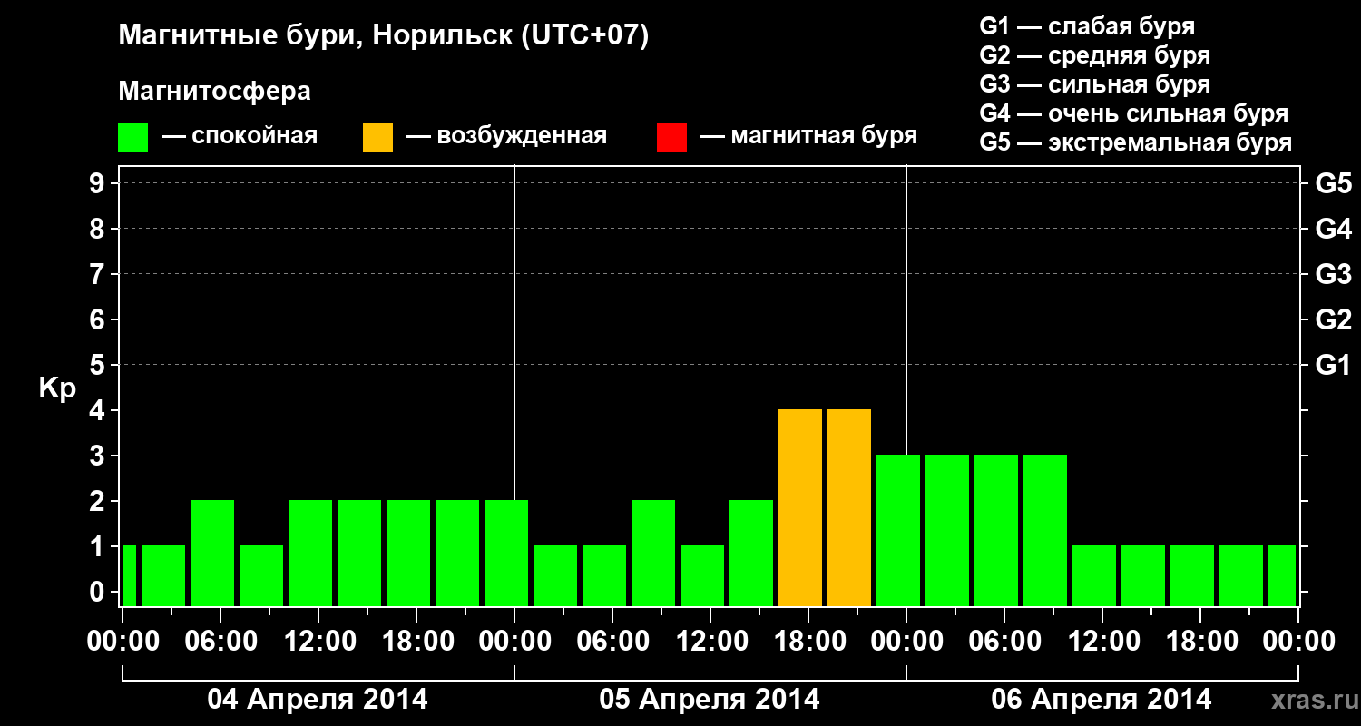Image resolution: width=1361 pixels, height=726 pixels.
Task: Click the 'Магнитосфера' heading
Action: [x=215, y=92]
